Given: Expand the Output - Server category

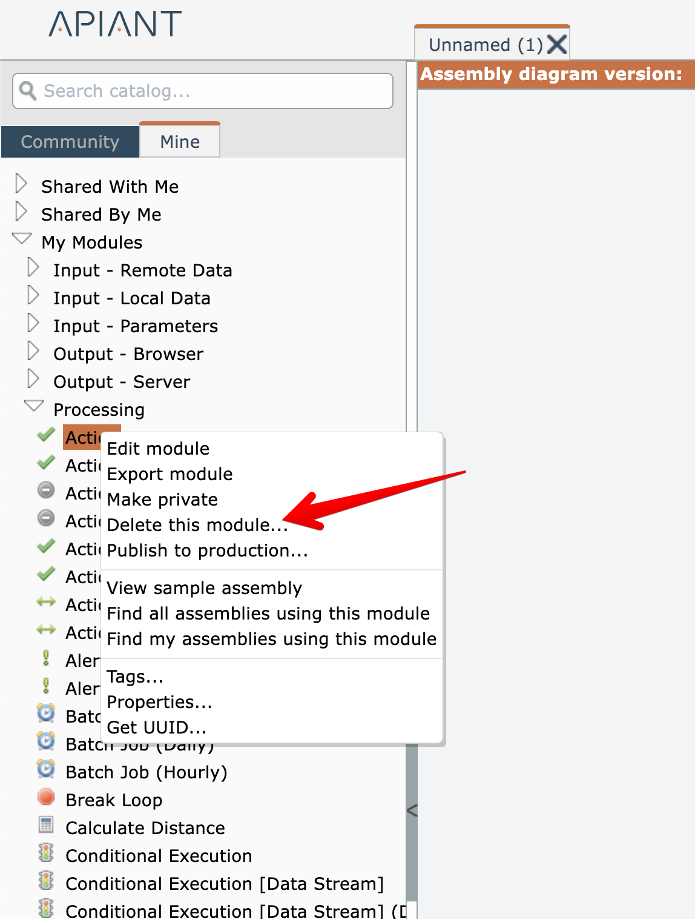Looking at the screenshot, I should tap(33, 379).
